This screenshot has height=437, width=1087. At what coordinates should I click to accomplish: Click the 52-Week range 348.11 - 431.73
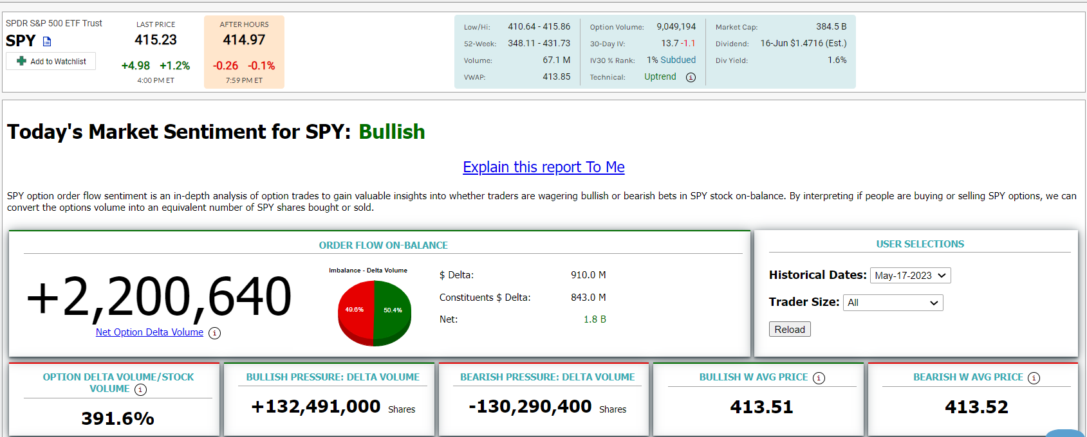point(539,43)
